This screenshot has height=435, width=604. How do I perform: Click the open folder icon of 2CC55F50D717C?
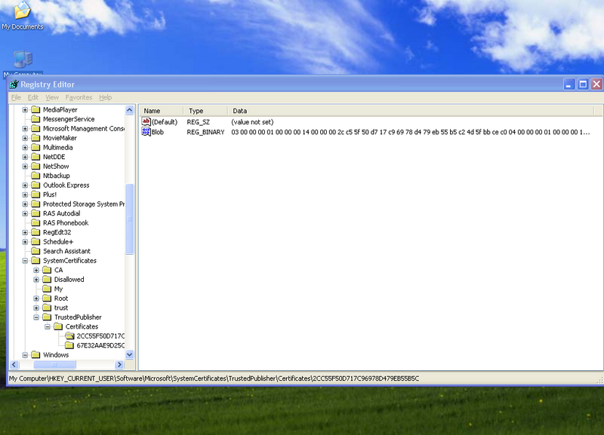pyautogui.click(x=69, y=336)
